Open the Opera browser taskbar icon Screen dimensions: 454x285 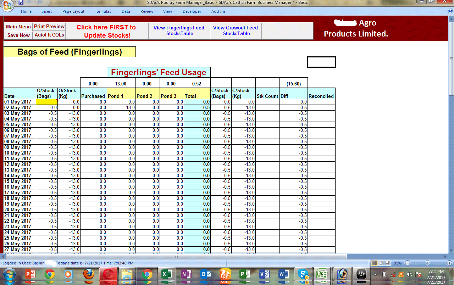[108, 275]
